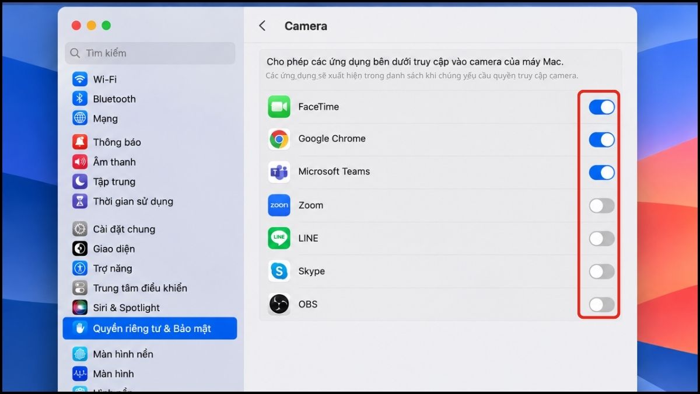Click the Tập trung moon icon
This screenshot has width=700, height=394.
(80, 182)
